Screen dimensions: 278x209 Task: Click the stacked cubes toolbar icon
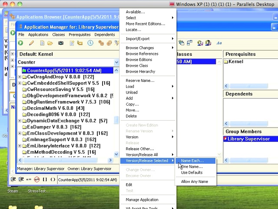[101, 43]
